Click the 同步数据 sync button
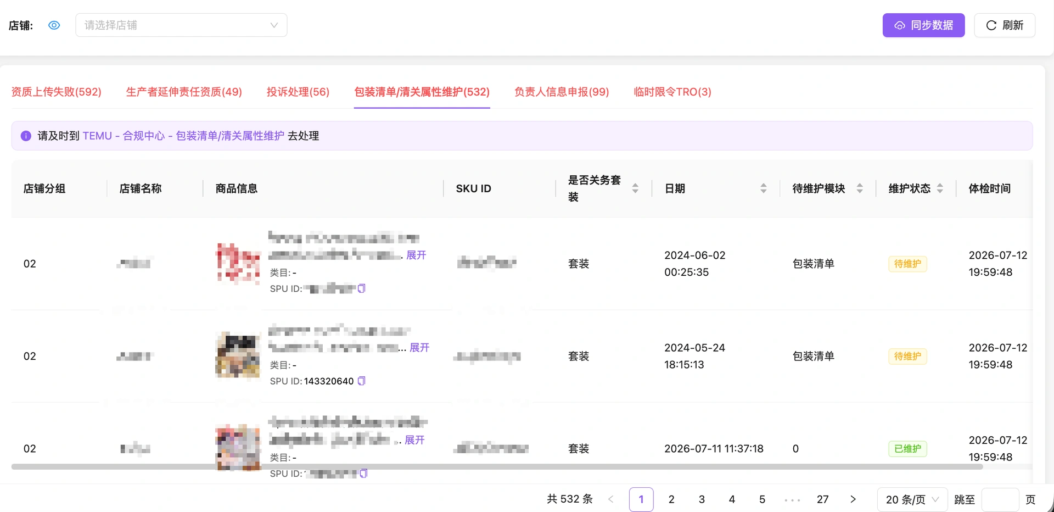This screenshot has height=512, width=1054. click(923, 25)
